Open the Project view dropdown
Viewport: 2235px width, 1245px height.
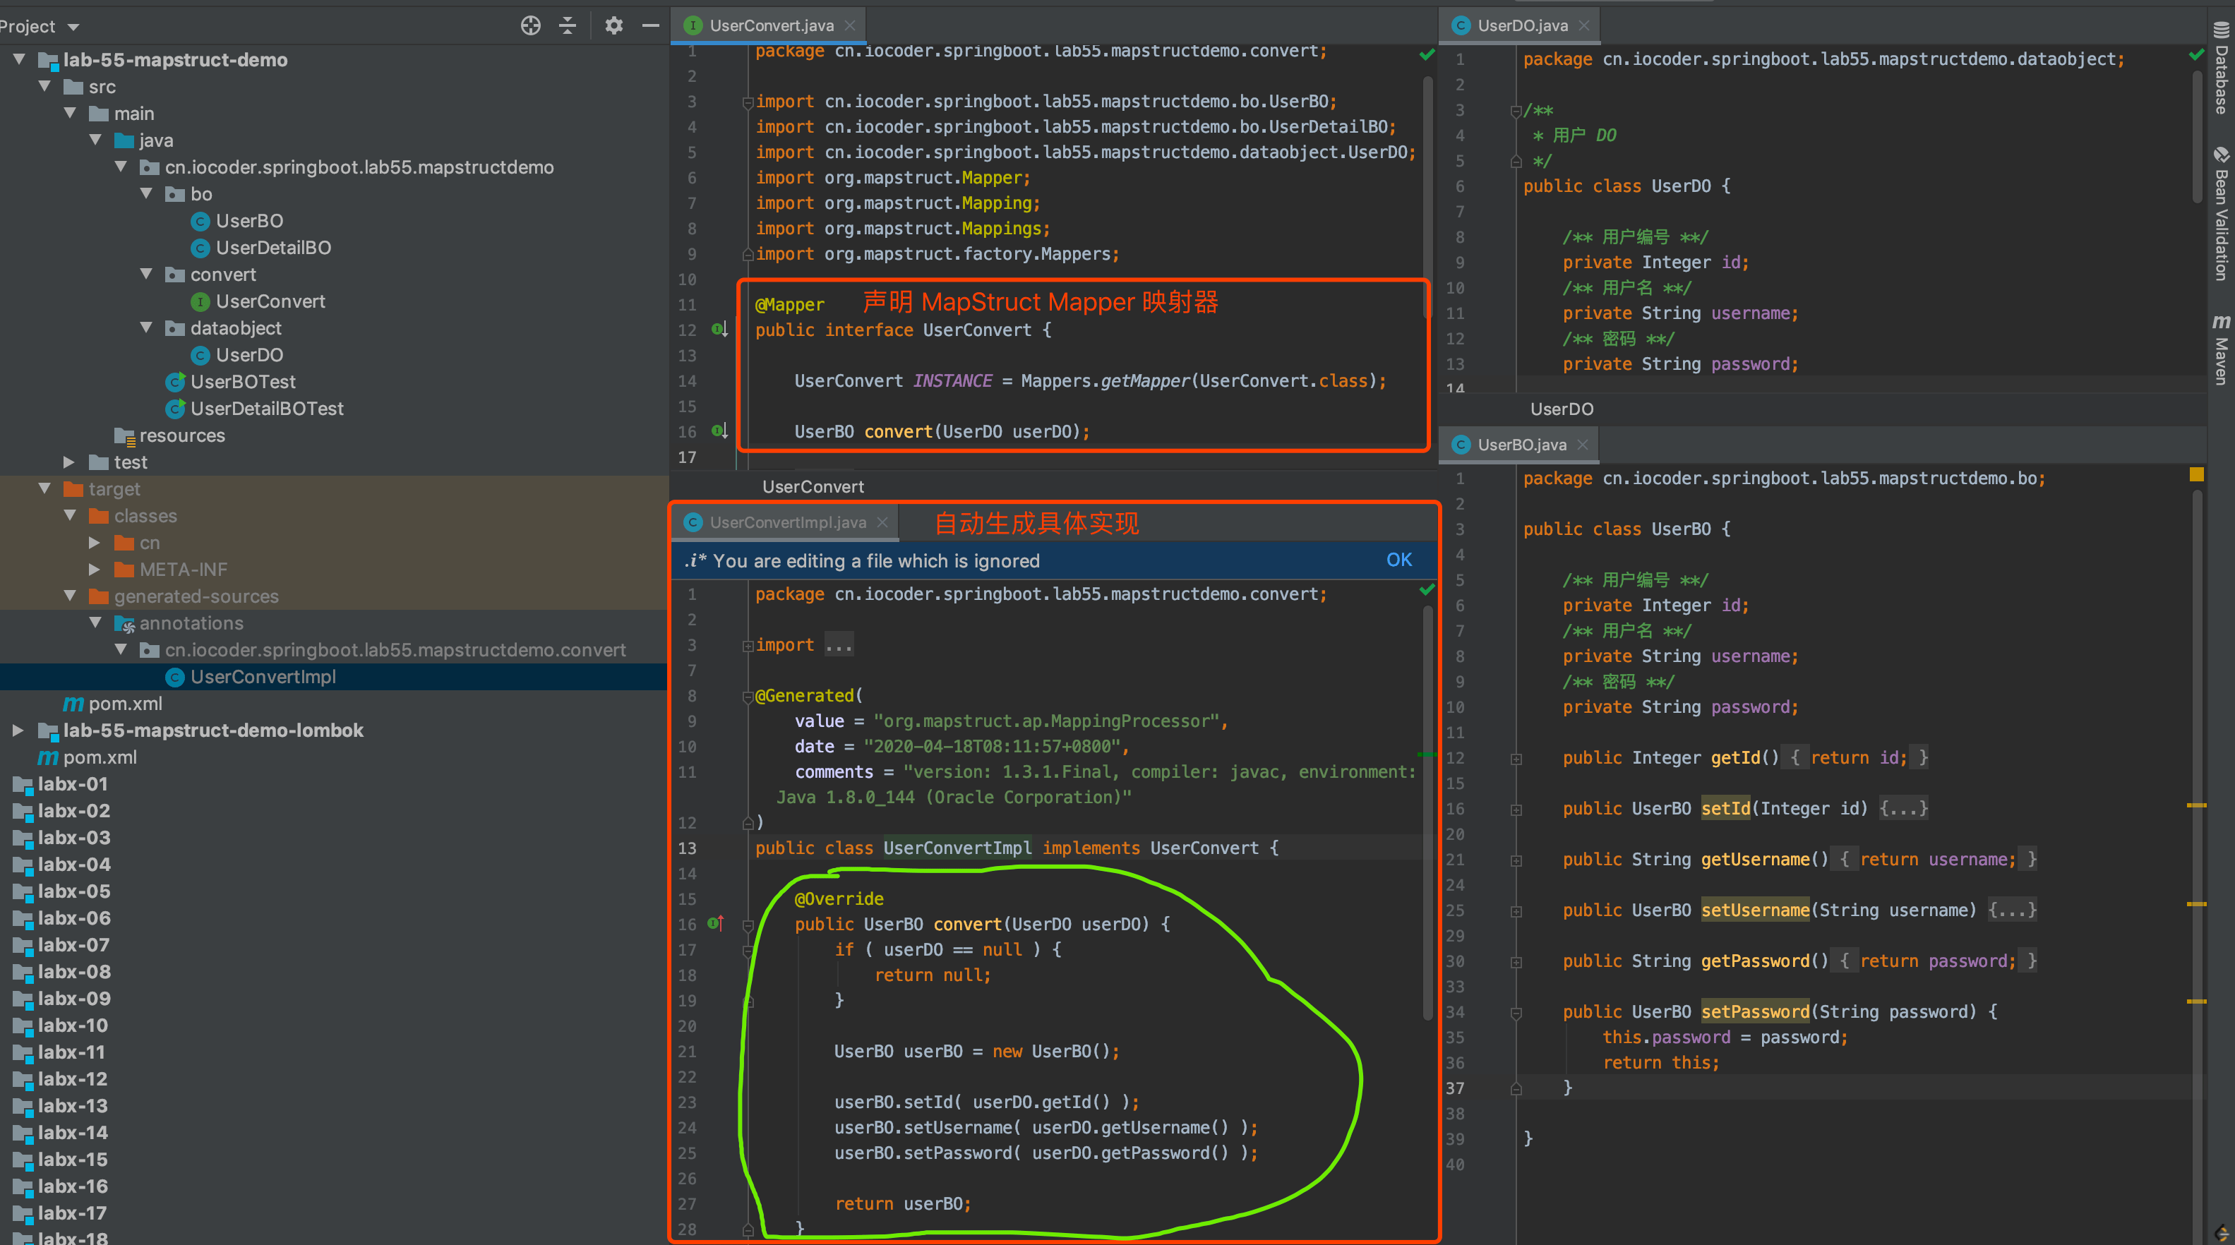point(73,27)
